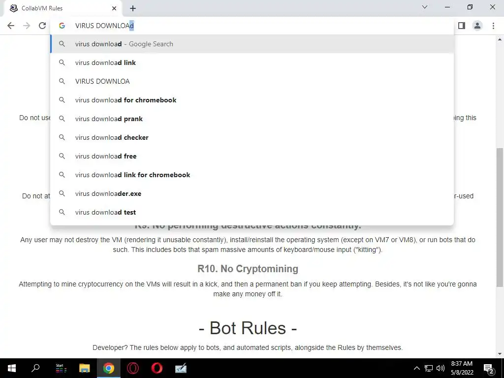Open the Start tiles taskbar icon
The height and width of the screenshot is (378, 504).
point(61,368)
